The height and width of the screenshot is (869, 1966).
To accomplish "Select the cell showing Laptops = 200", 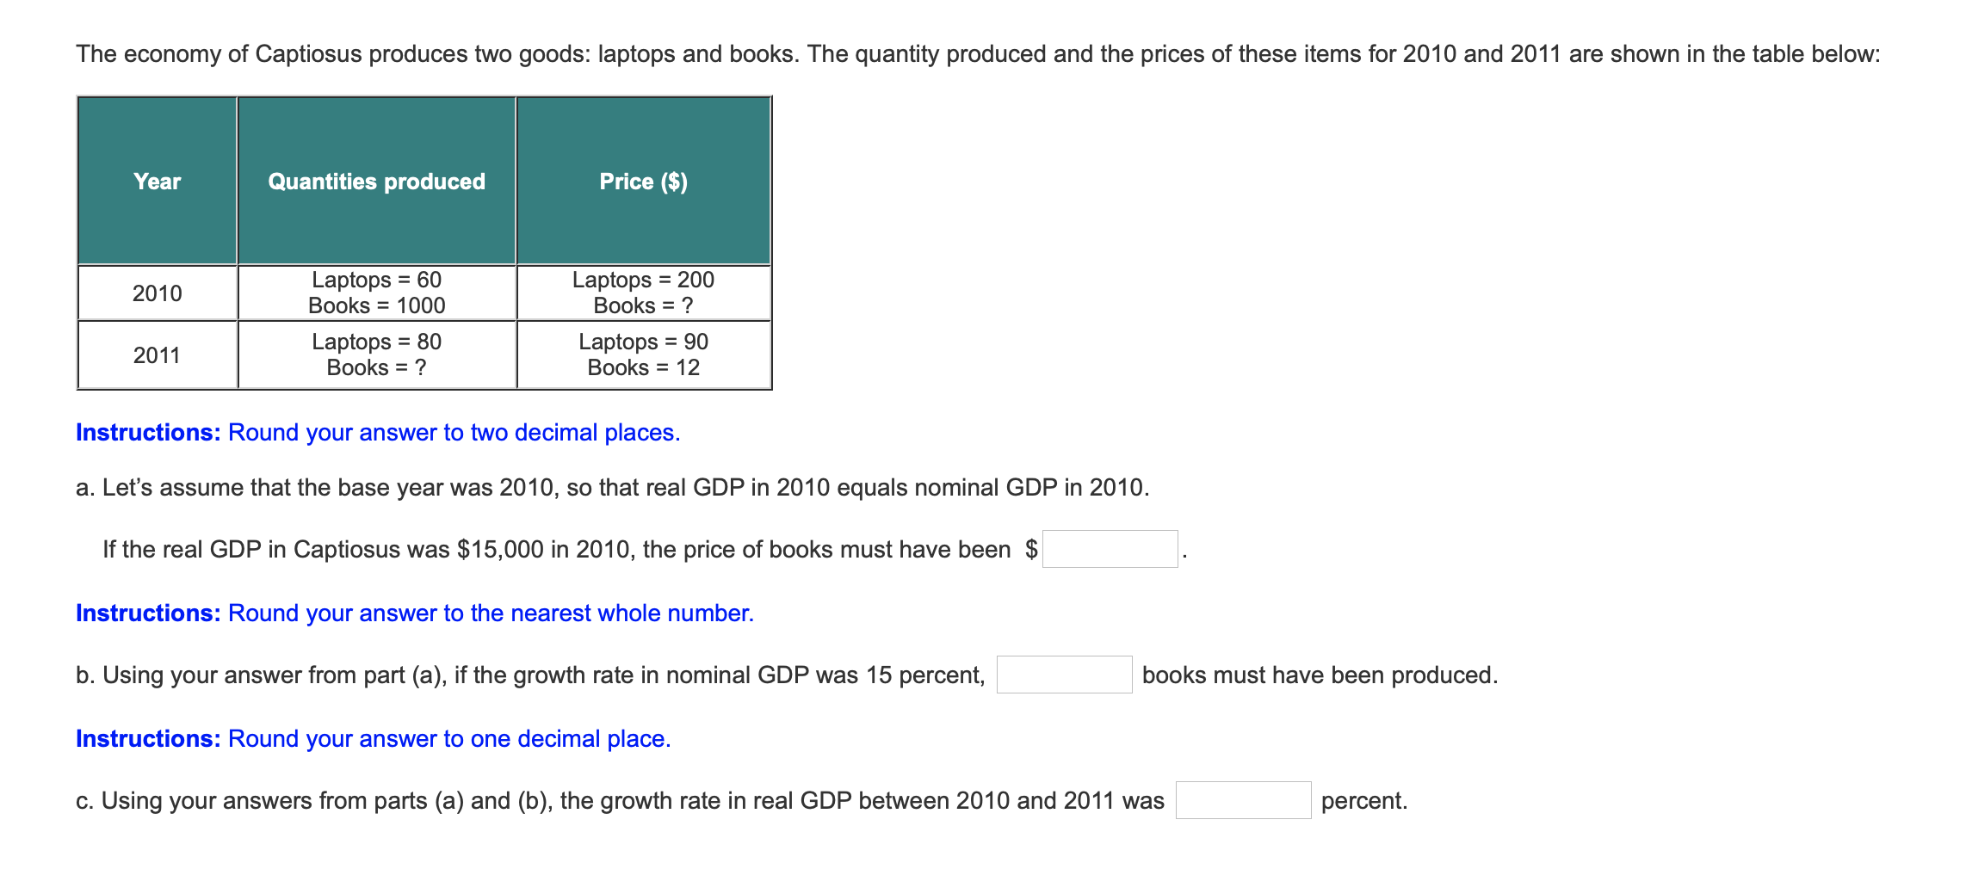I will tap(643, 280).
